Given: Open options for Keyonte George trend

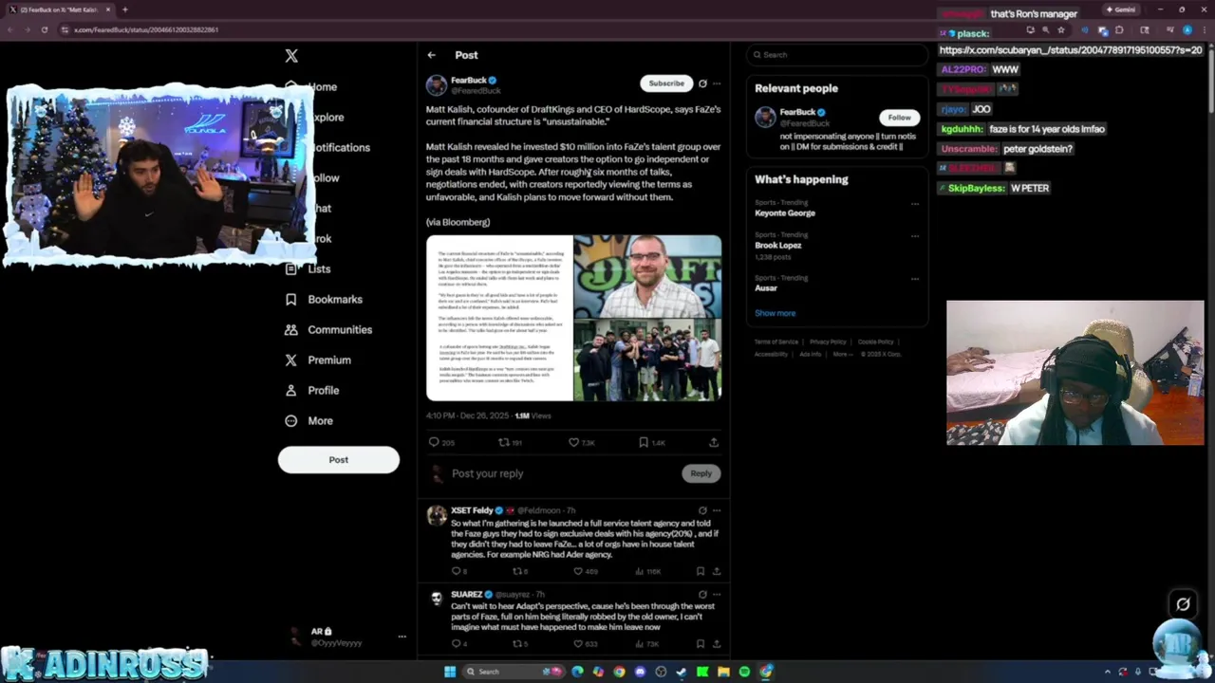Looking at the screenshot, I should pos(915,204).
